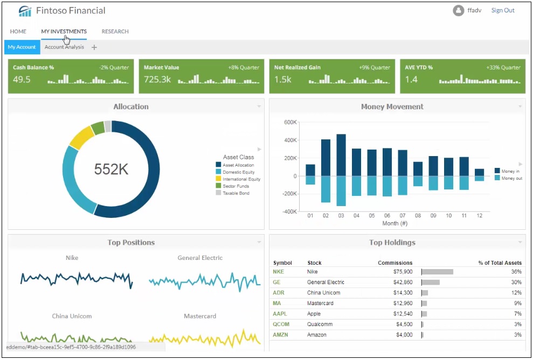Click the % of Total Assets column header
Image resolution: width=533 pixels, height=360 pixels.
[x=500, y=263]
